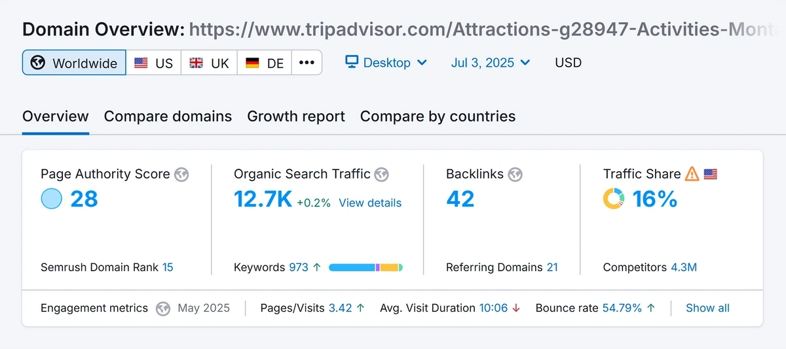Switch to the UK database
This screenshot has height=349, width=786.
(x=210, y=63)
